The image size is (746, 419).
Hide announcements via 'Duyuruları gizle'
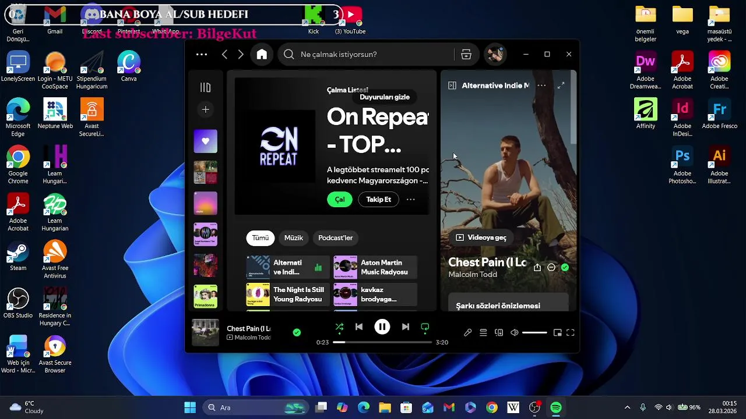pyautogui.click(x=385, y=97)
